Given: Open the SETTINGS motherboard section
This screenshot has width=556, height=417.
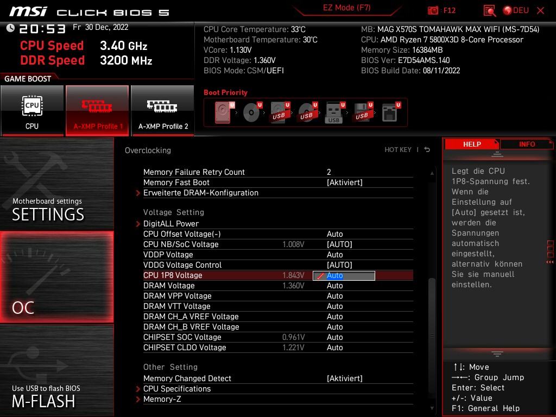Looking at the screenshot, I should [56, 184].
